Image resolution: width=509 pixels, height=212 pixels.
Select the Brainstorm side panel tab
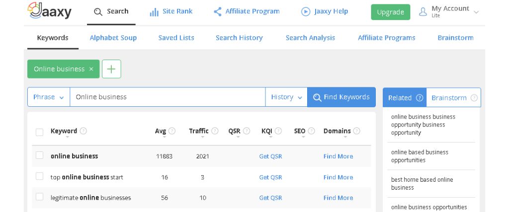(453, 98)
